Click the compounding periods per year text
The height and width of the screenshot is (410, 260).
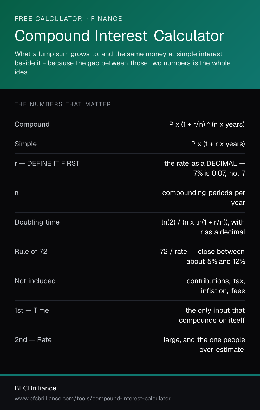coord(204,198)
